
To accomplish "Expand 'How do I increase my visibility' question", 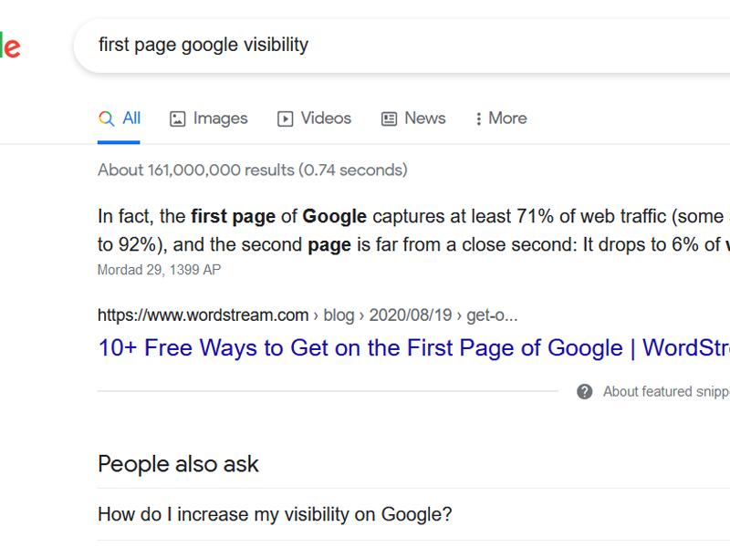I will pyautogui.click(x=275, y=514).
